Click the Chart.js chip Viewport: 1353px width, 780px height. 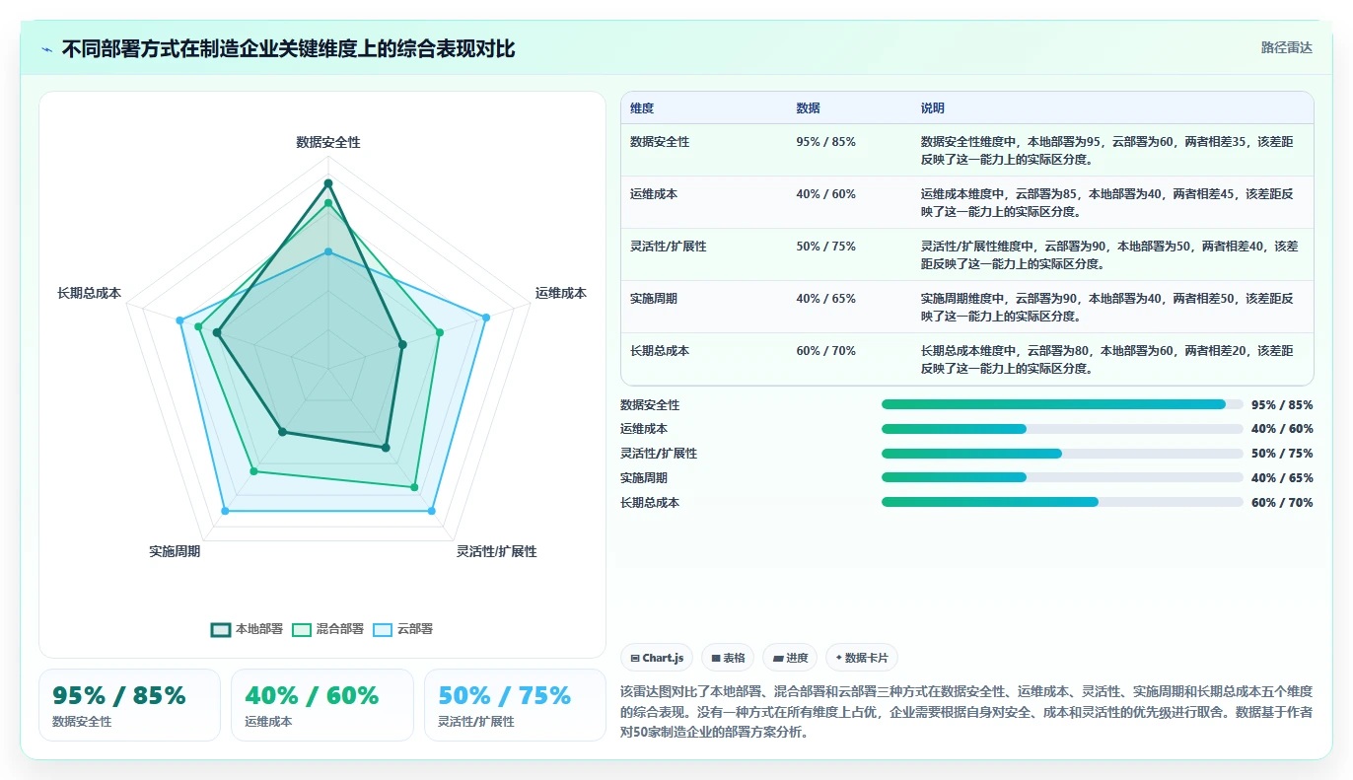coord(657,658)
